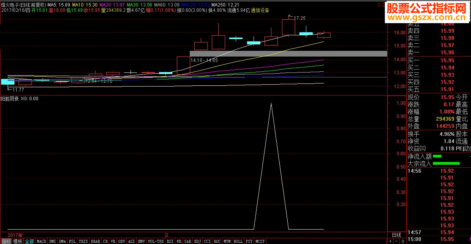Click the 总量 294369 value
Image resolution: width=471 pixels, height=244 pixels.
(445, 119)
